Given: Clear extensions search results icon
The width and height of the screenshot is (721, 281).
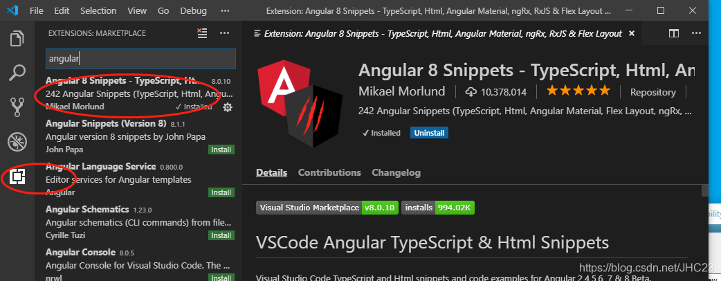Looking at the screenshot, I should pos(202,33).
